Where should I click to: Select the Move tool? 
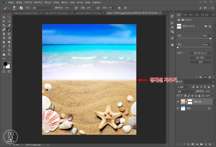[4, 17]
